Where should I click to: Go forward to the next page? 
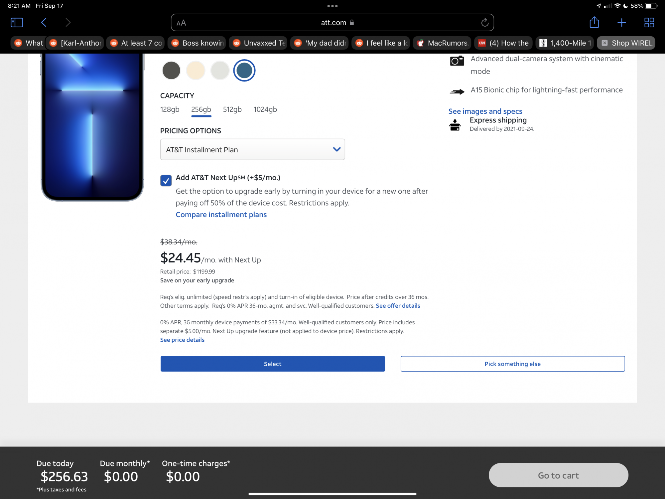68,23
